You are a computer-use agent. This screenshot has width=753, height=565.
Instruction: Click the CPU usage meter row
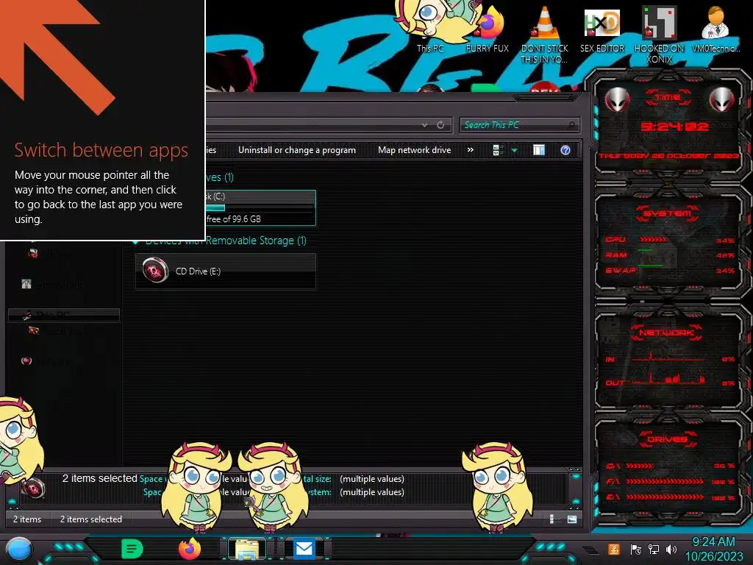[670, 240]
